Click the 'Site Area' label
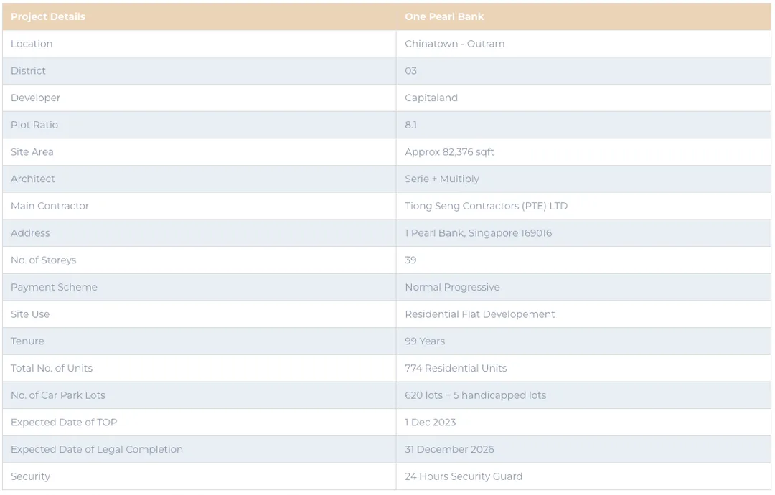Viewport: 775px width, 495px height. [x=32, y=152]
